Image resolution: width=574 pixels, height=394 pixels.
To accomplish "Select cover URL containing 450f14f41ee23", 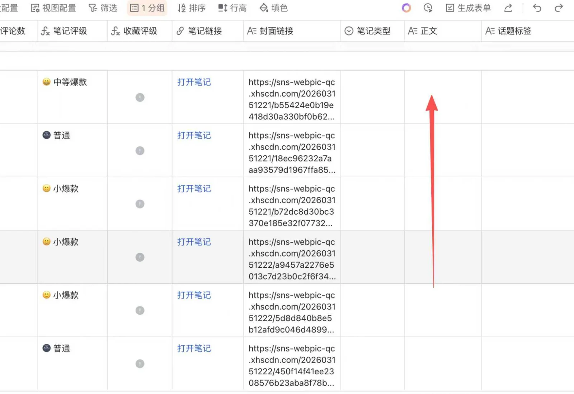I will pos(292,366).
